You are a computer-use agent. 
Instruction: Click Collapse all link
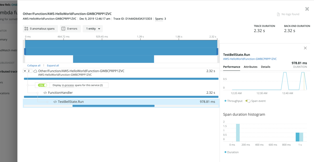click(x=34, y=65)
